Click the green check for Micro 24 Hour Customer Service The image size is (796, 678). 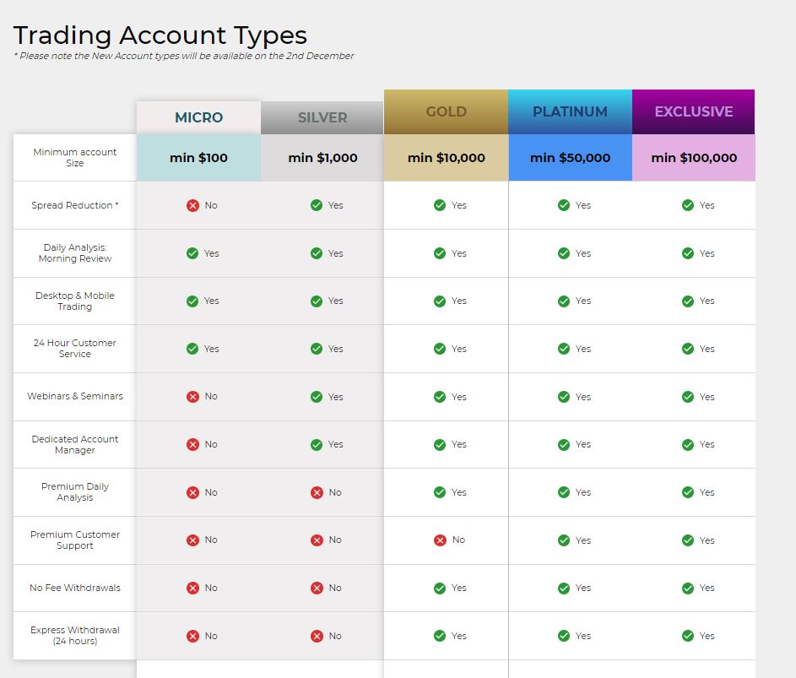(192, 349)
